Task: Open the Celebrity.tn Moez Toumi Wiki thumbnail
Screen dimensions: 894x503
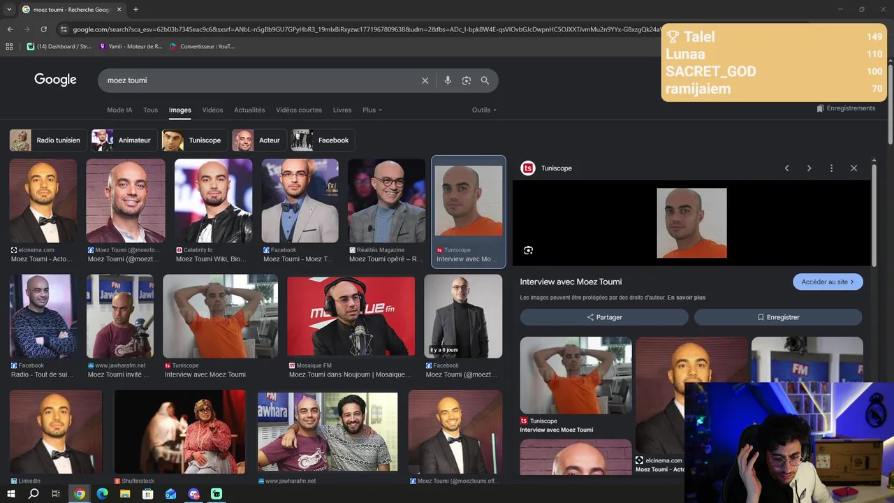Action: (213, 201)
